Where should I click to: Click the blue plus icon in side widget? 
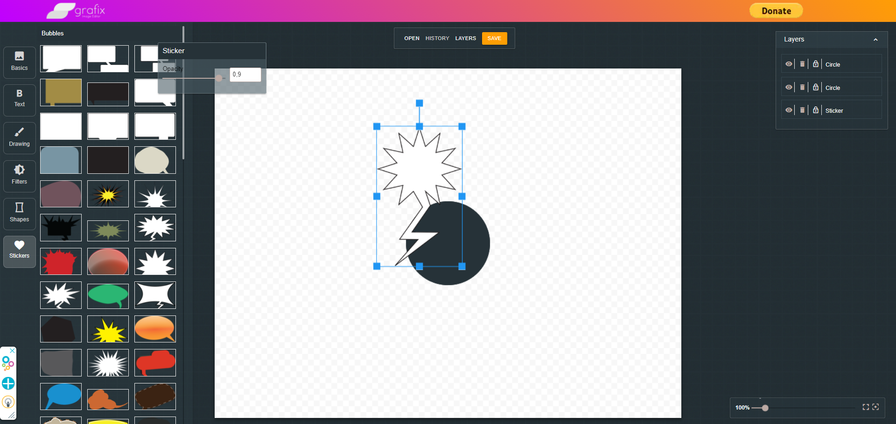click(8, 383)
